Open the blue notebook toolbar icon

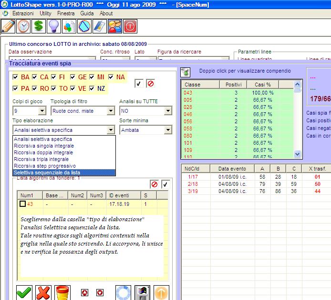99,26
